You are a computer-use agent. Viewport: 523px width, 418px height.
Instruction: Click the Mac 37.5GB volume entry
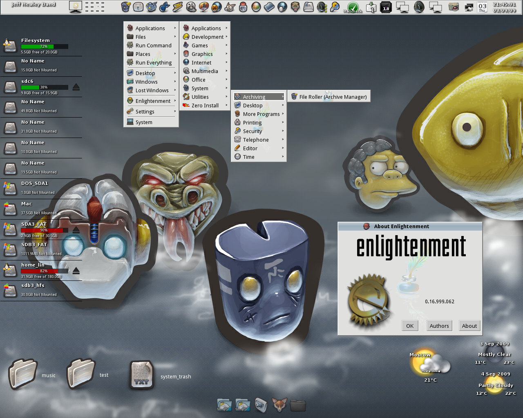(41, 209)
